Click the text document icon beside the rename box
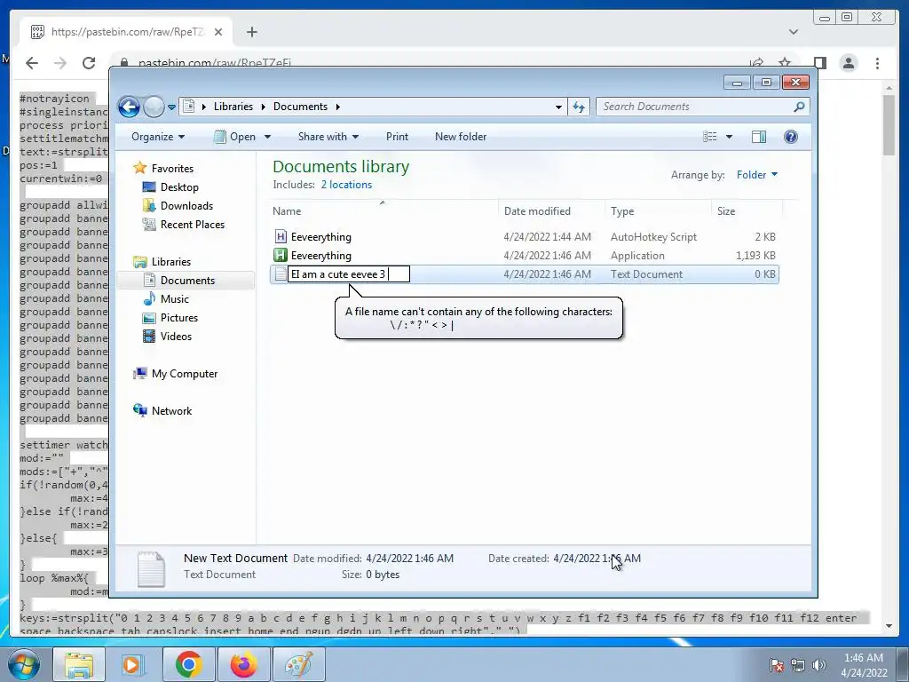Screen dimensions: 909x682 click(280, 274)
